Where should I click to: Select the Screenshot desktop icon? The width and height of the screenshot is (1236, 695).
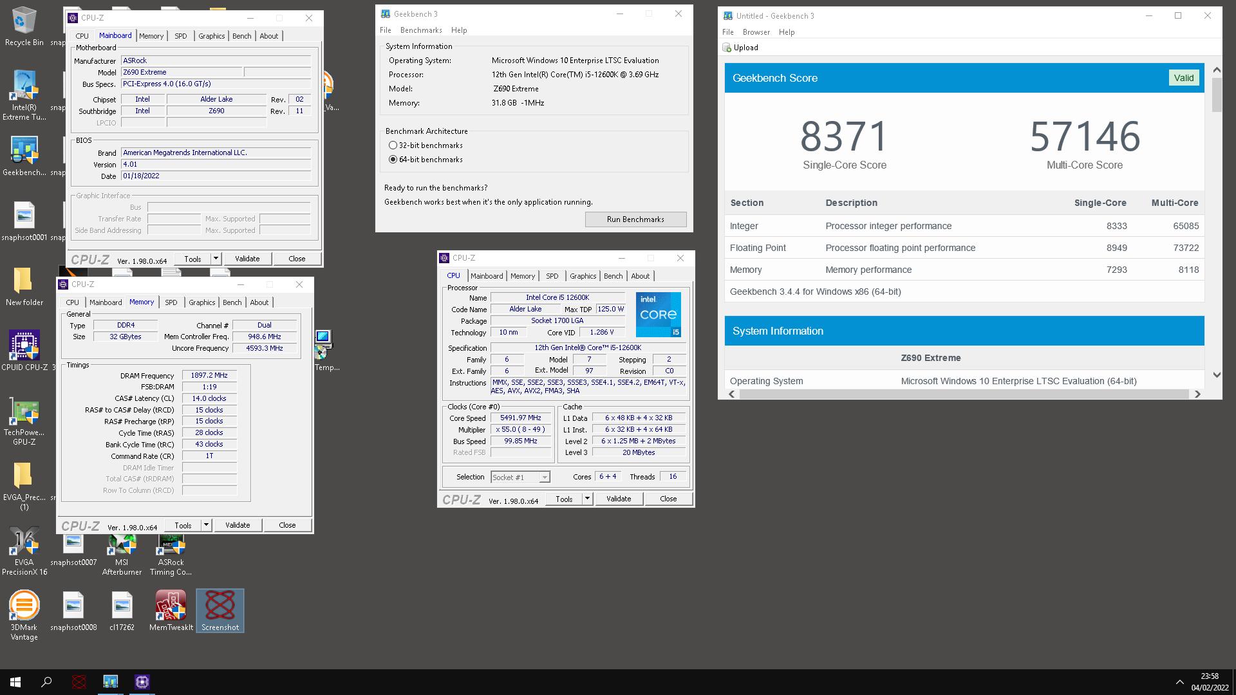tap(220, 611)
